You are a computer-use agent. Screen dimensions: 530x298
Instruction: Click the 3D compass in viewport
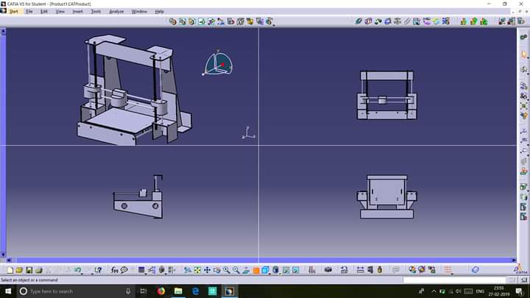click(217, 65)
